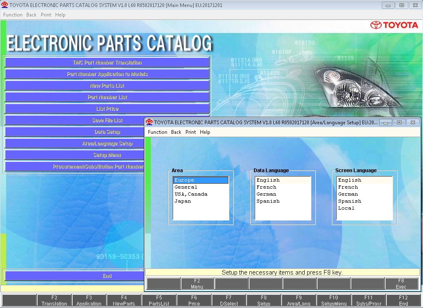This screenshot has width=423, height=308.
Task: Click the Toyota logo in top right
Action: click(x=394, y=25)
